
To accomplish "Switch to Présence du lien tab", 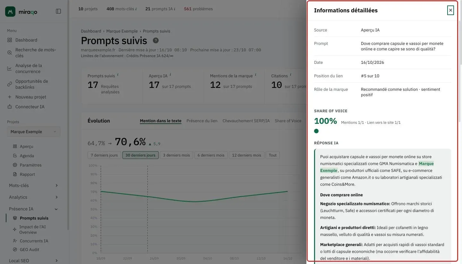I will click(x=202, y=121).
